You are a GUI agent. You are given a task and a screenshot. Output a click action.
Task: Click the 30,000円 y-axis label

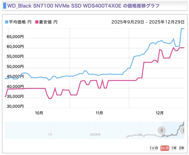14,106
